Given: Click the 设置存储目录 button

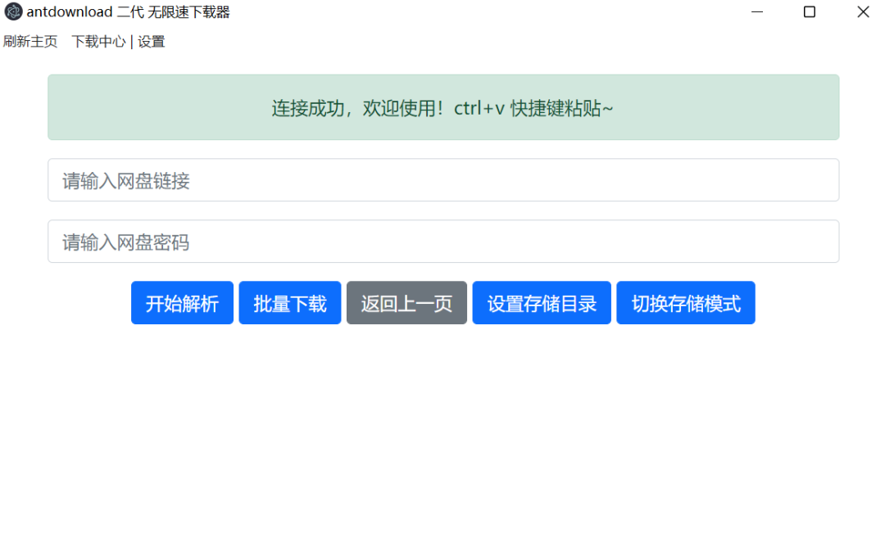Looking at the screenshot, I should 542,303.
